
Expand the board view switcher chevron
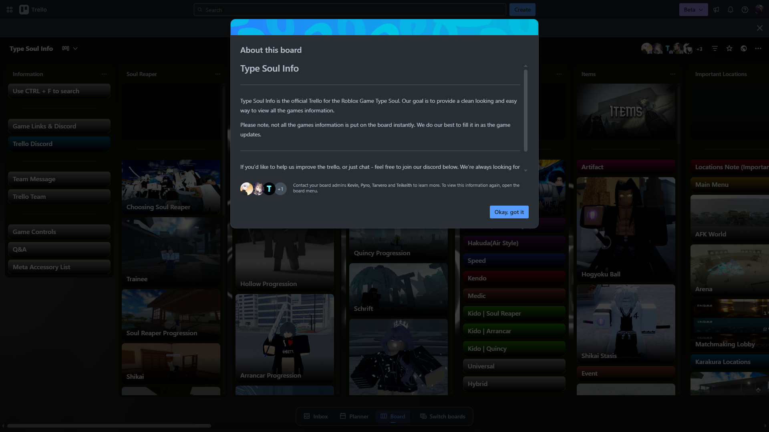click(75, 48)
